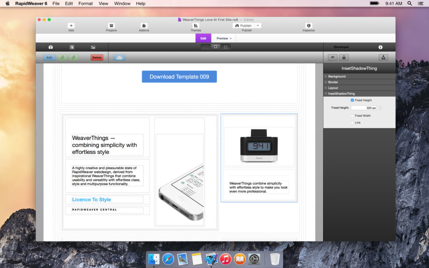This screenshot has height=268, width=429.
Task: Open the Projects toolbar icon
Action: tap(111, 26)
